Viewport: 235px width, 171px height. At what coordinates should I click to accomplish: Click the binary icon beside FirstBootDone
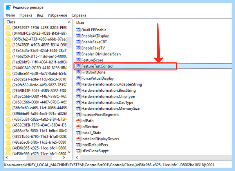coord(78,72)
